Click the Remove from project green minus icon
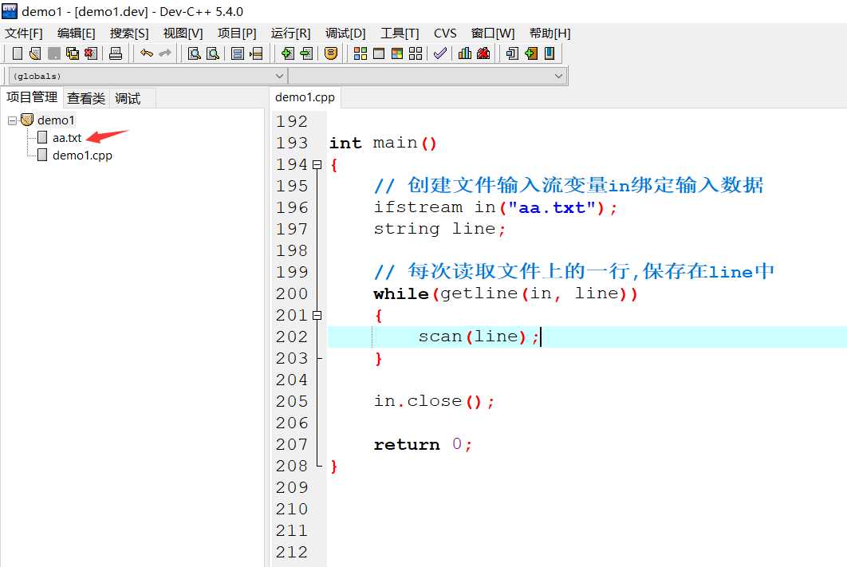The width and height of the screenshot is (847, 567). point(306,53)
